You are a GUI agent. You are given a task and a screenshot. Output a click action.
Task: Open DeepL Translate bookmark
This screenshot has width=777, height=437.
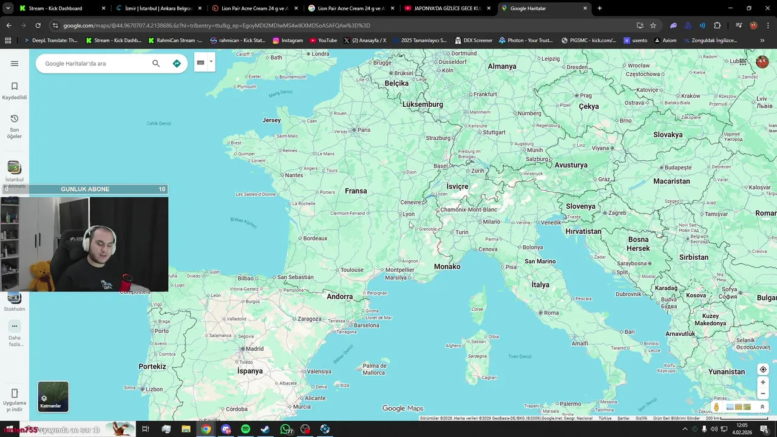pos(51,41)
